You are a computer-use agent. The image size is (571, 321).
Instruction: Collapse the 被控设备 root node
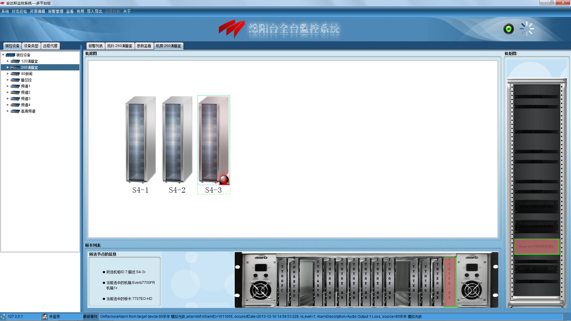[3, 55]
